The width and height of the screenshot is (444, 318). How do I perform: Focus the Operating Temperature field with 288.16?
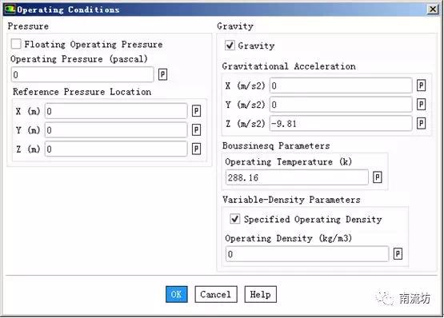(297, 177)
